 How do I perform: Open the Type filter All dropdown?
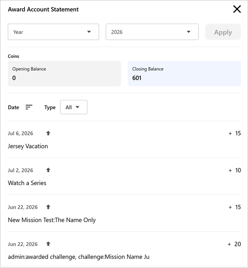pos(74,107)
